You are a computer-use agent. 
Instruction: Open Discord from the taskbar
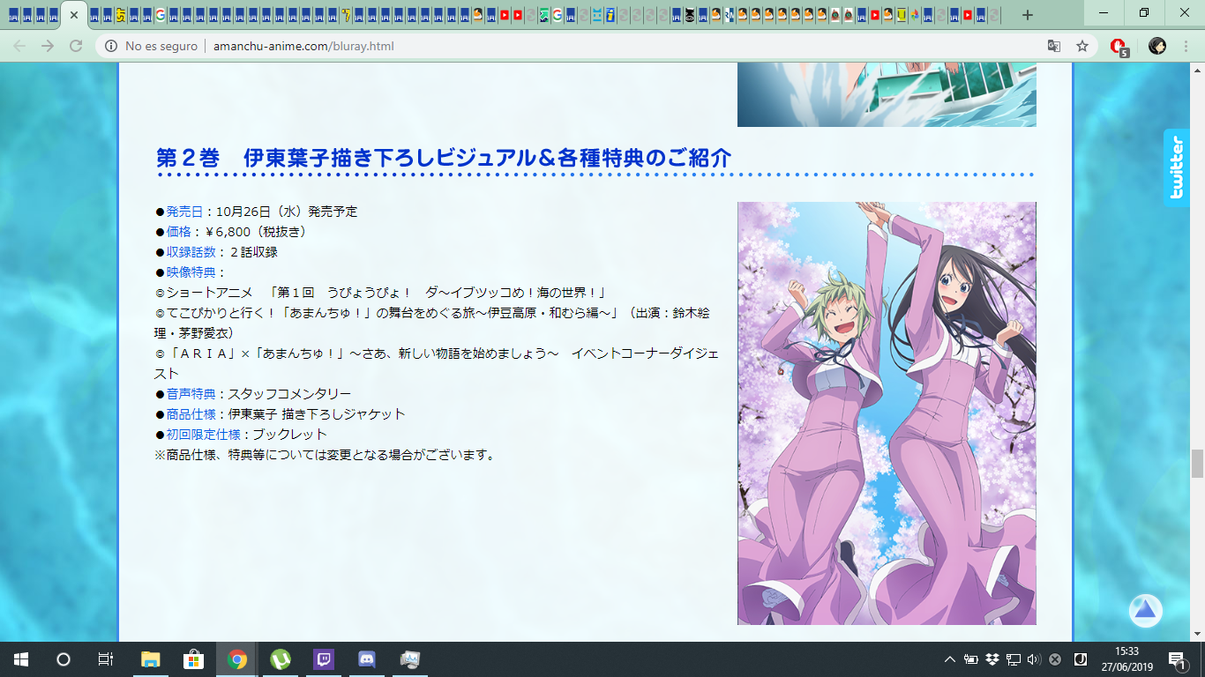[367, 659]
